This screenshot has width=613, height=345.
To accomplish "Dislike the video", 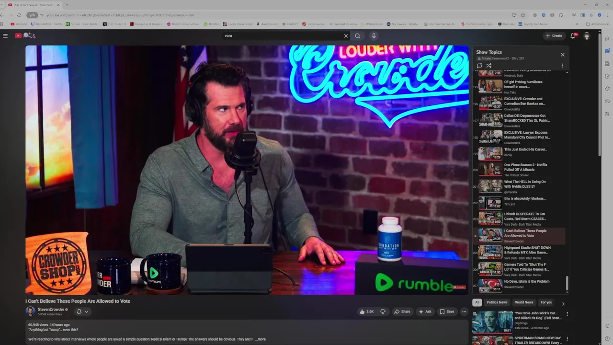I will (383, 311).
